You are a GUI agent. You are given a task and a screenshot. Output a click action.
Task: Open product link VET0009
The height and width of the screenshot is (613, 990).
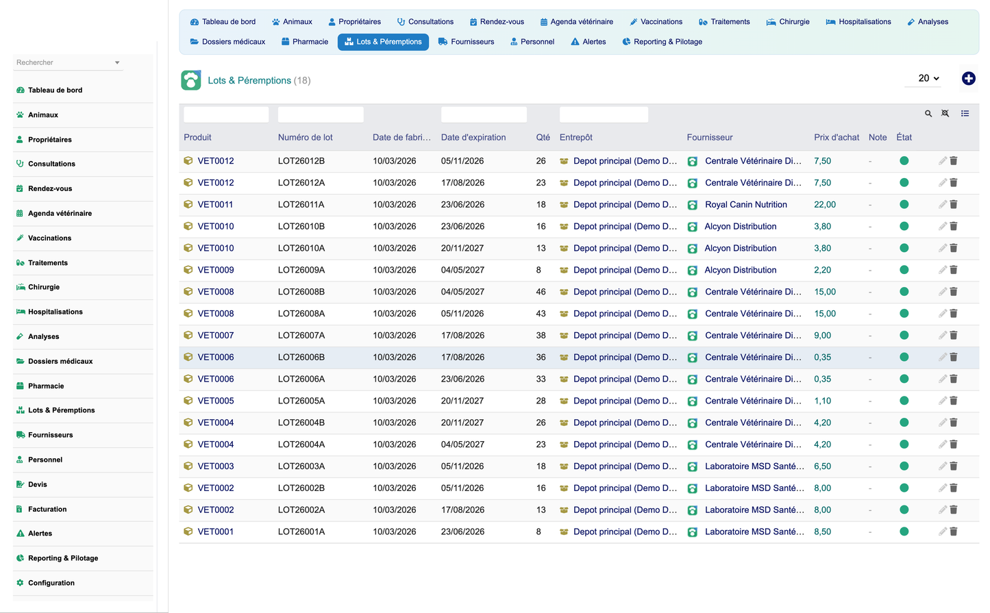coord(216,270)
